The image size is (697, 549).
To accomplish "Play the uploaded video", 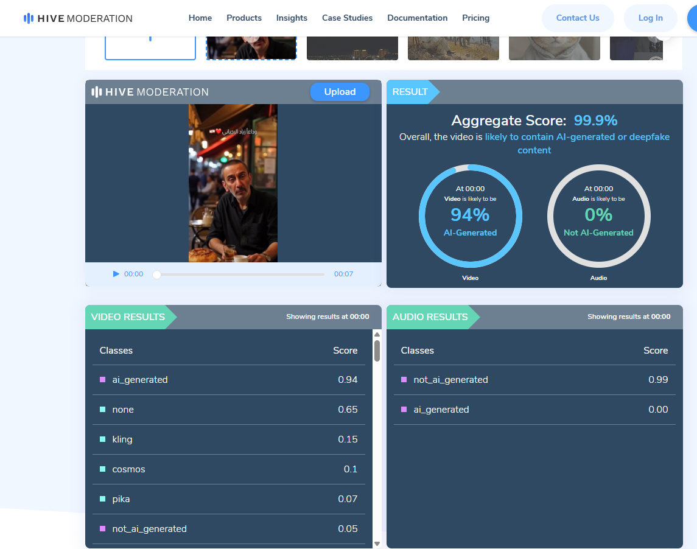I will click(116, 274).
